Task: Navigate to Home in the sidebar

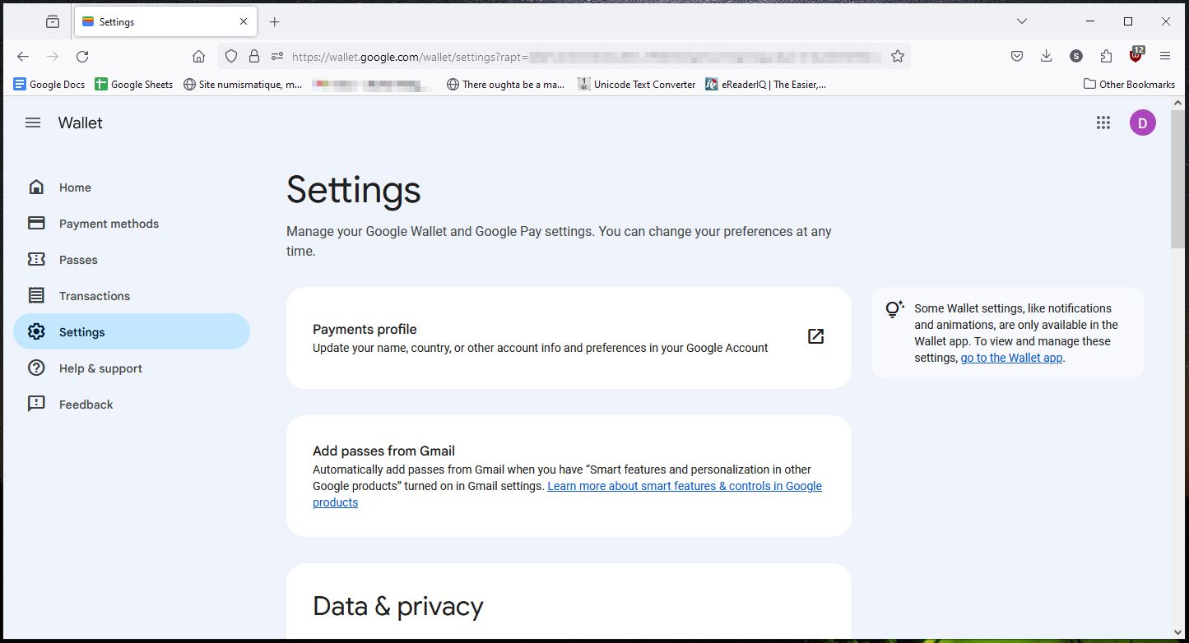Action: [132, 187]
